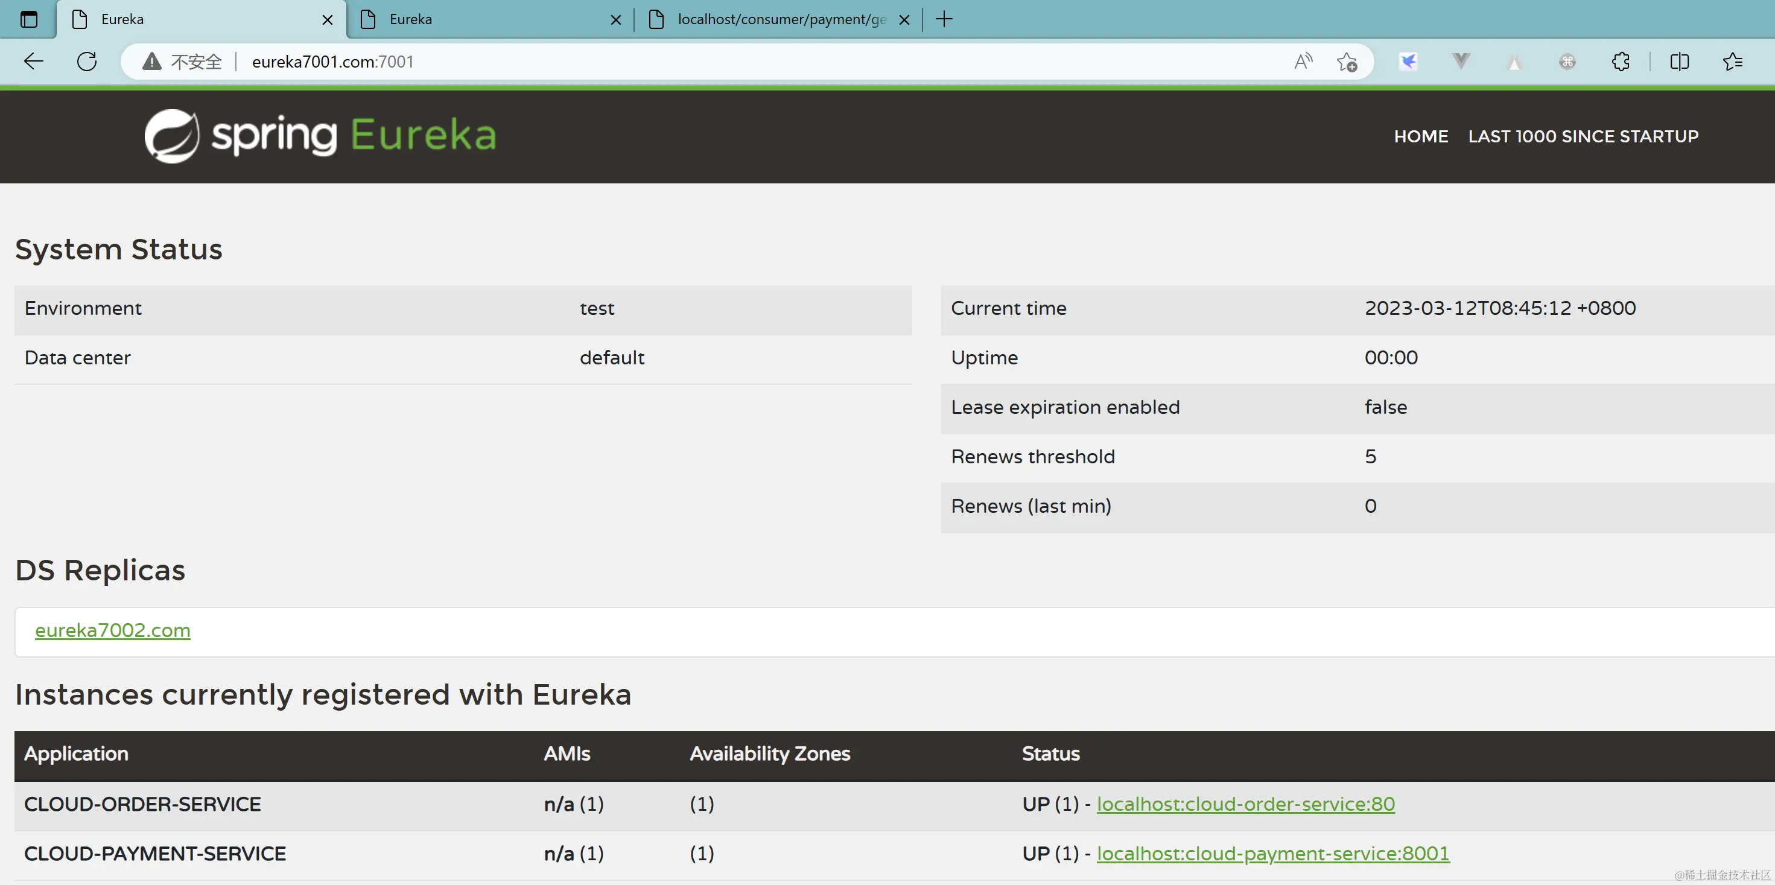Image resolution: width=1775 pixels, height=885 pixels.
Task: Open a new browser tab
Action: tap(944, 19)
